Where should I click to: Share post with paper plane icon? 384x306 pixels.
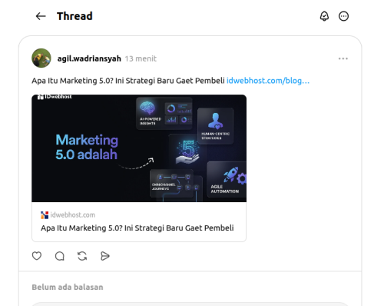[105, 256]
